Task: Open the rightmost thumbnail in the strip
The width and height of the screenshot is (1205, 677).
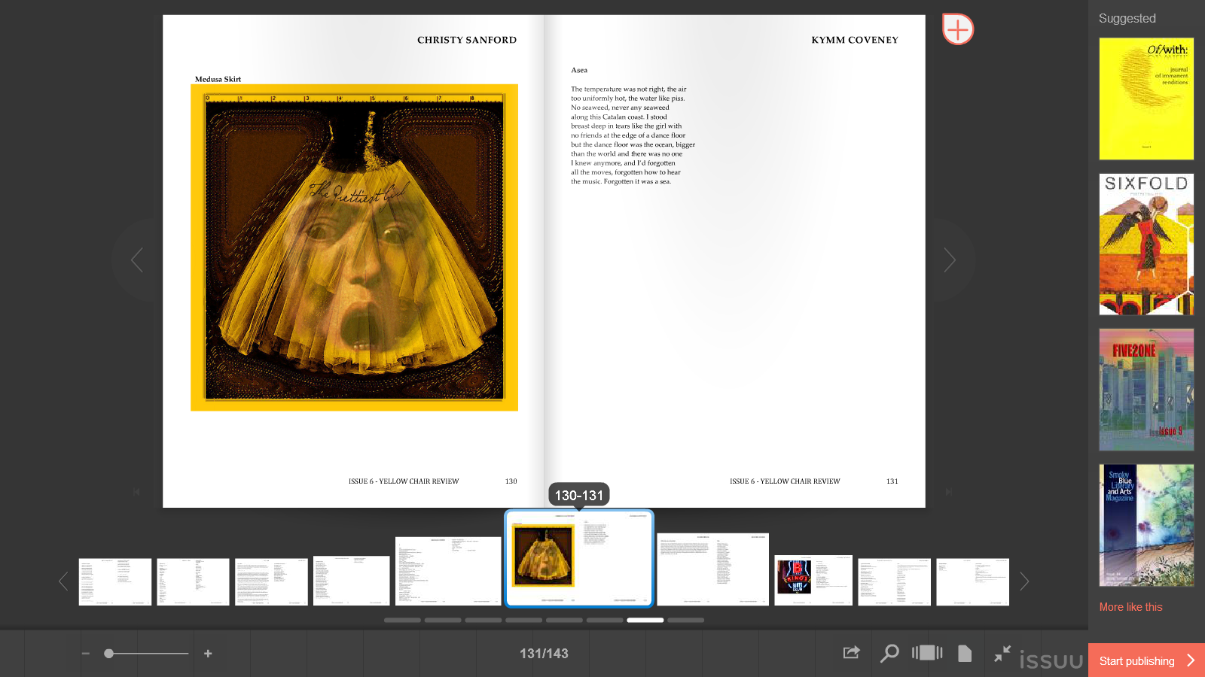Action: point(972,581)
